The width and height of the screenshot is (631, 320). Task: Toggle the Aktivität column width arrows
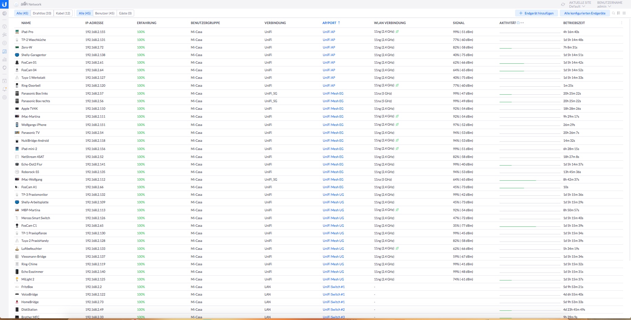(x=522, y=23)
